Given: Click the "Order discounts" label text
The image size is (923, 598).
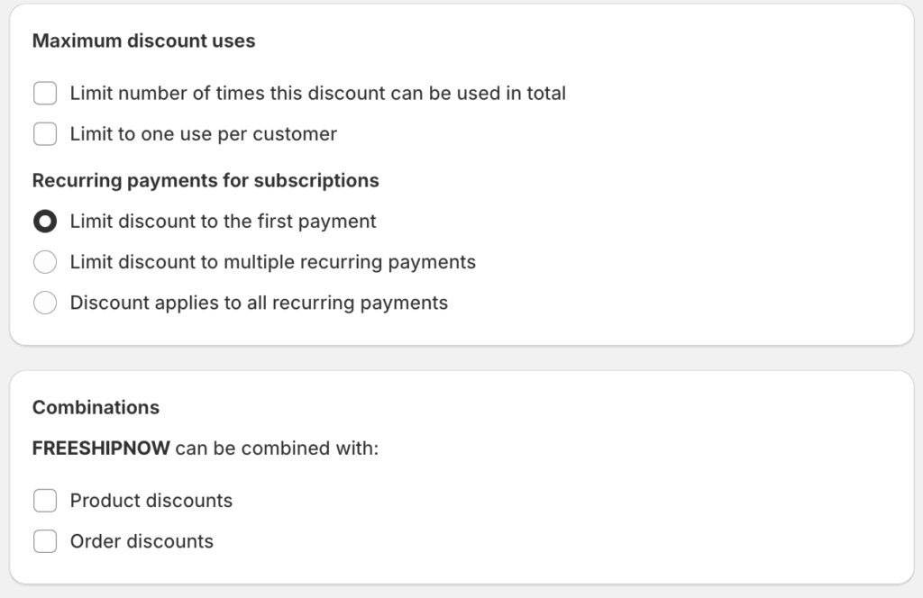Looking at the screenshot, I should pos(142,541).
